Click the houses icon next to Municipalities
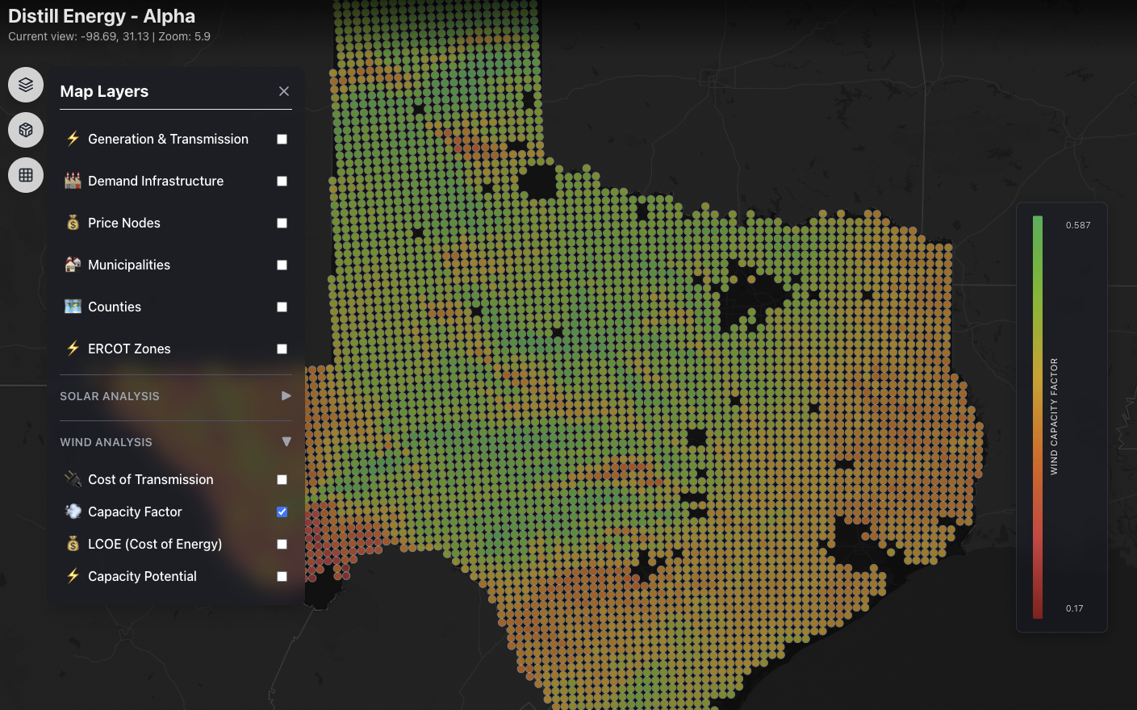Image resolution: width=1137 pixels, height=710 pixels. point(72,265)
